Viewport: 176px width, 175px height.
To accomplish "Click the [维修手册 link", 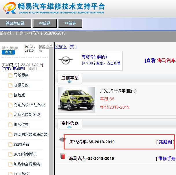I will (x=166, y=159).
